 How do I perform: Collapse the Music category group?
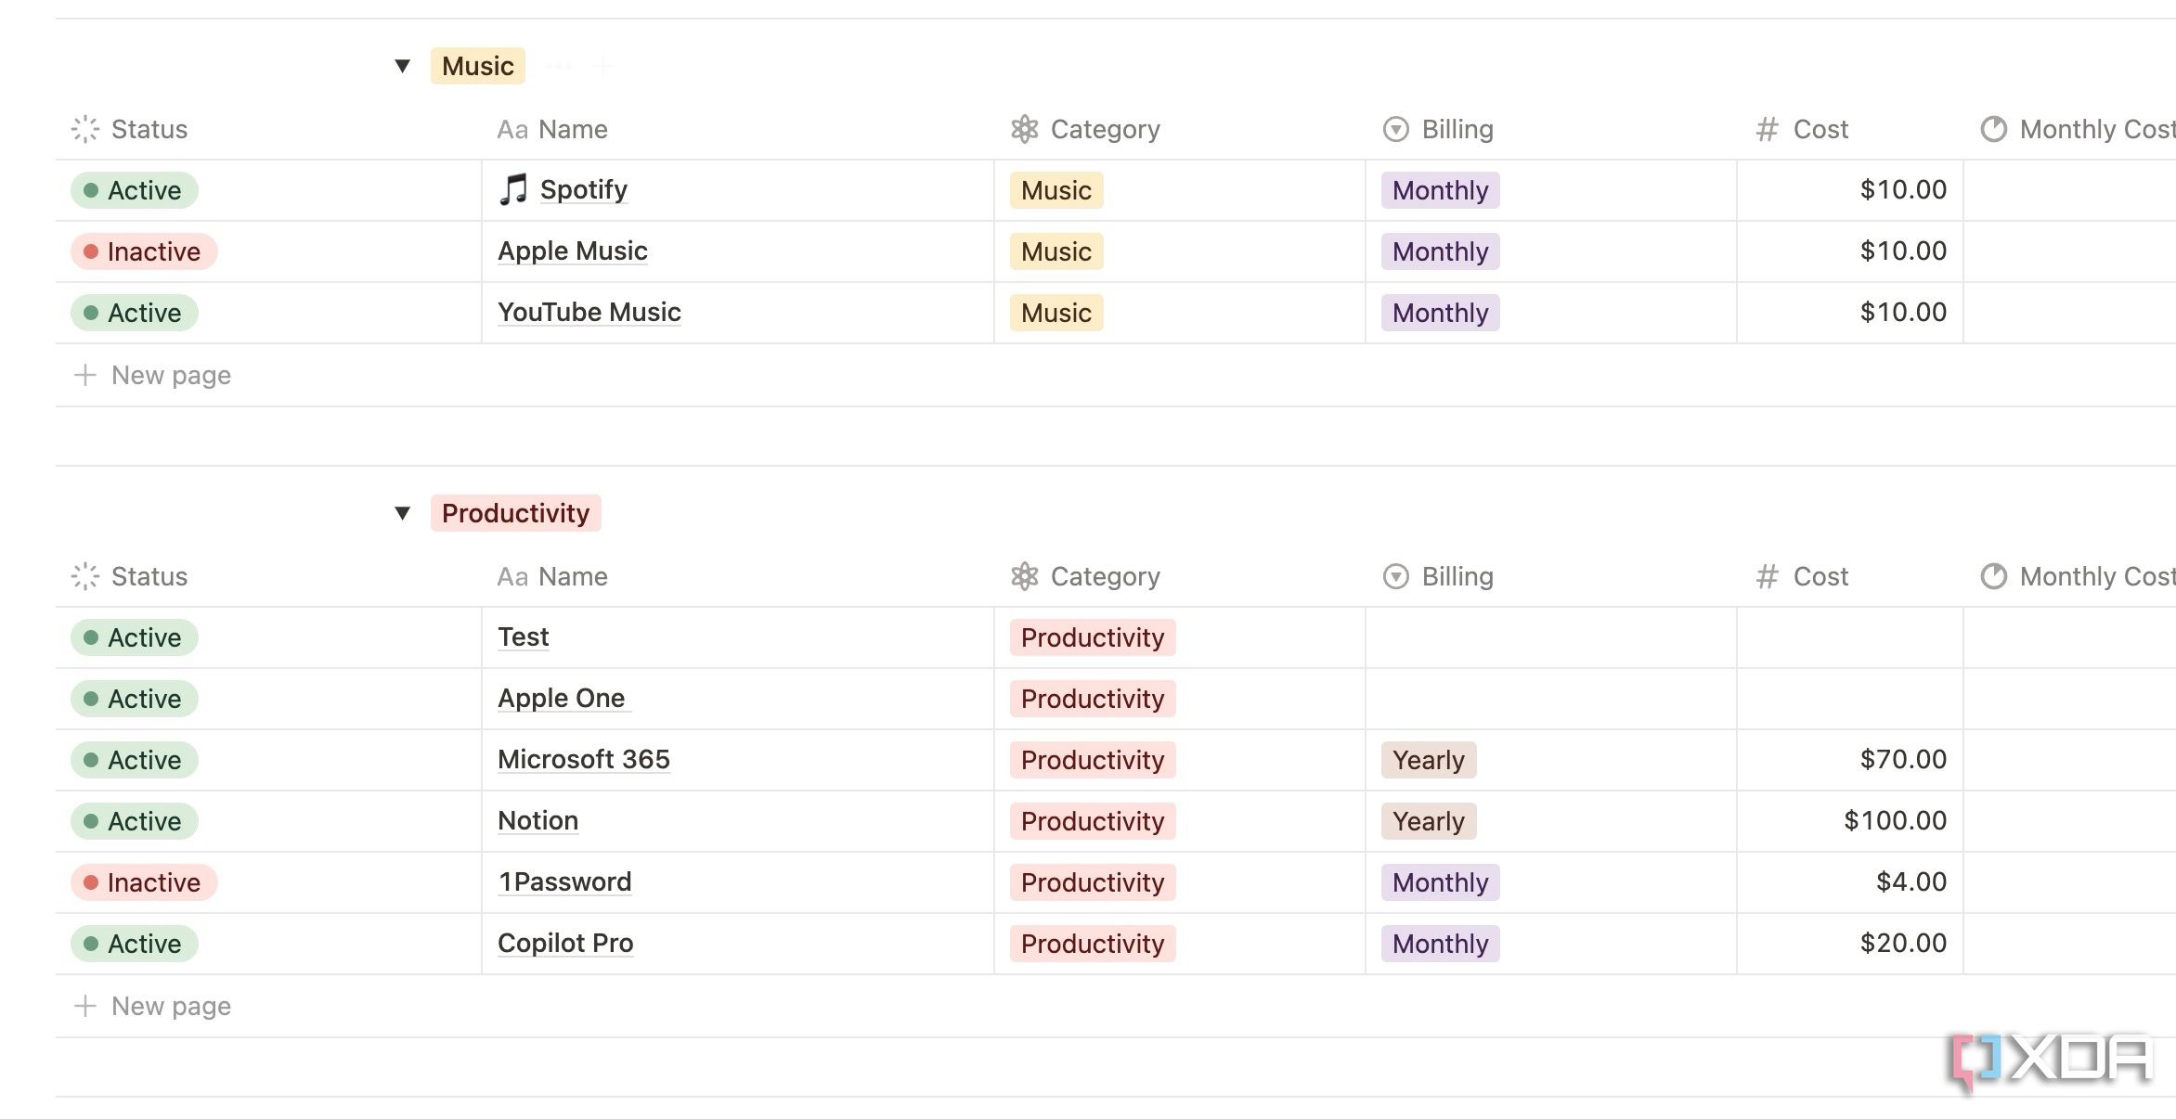401,64
